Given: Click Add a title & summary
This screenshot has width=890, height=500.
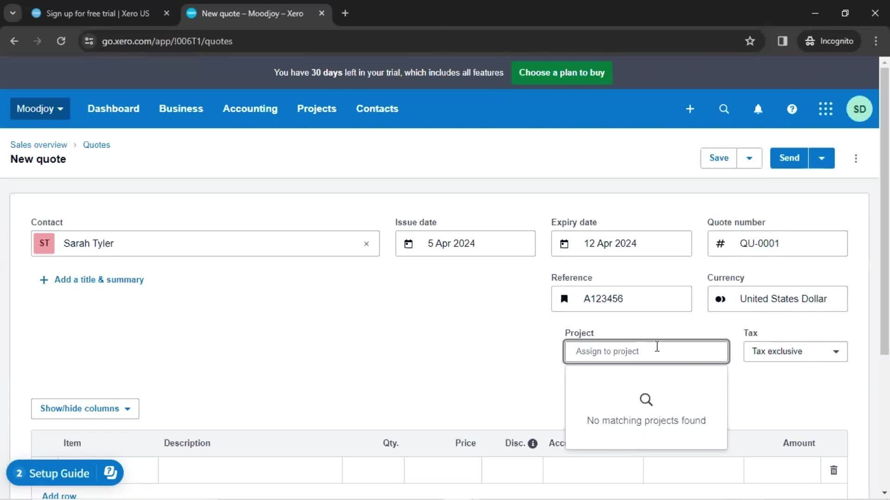Looking at the screenshot, I should [92, 280].
